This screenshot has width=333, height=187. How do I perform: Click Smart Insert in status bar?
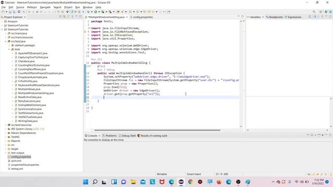coord(194,174)
